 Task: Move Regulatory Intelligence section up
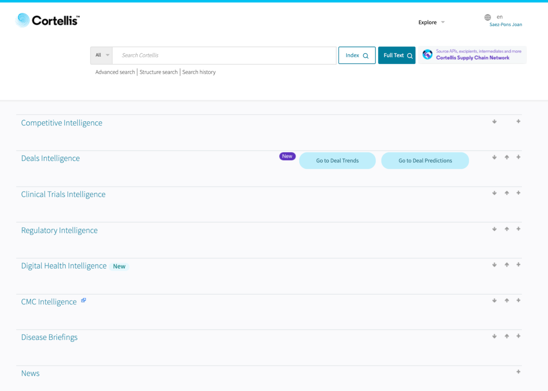tap(507, 229)
